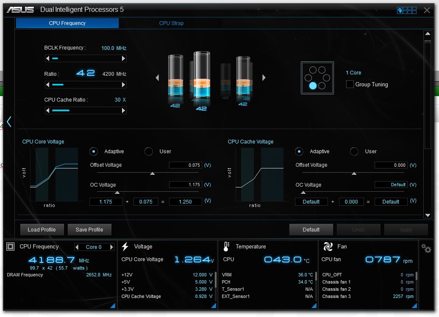Select the right core cylinder showing 42
This screenshot has width=439, height=317.
pyautogui.click(x=243, y=76)
